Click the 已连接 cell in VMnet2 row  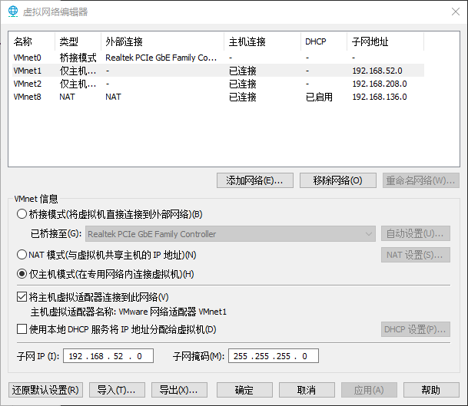(x=243, y=84)
